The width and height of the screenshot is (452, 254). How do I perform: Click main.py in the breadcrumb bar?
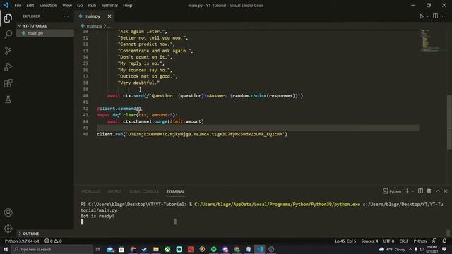94,26
